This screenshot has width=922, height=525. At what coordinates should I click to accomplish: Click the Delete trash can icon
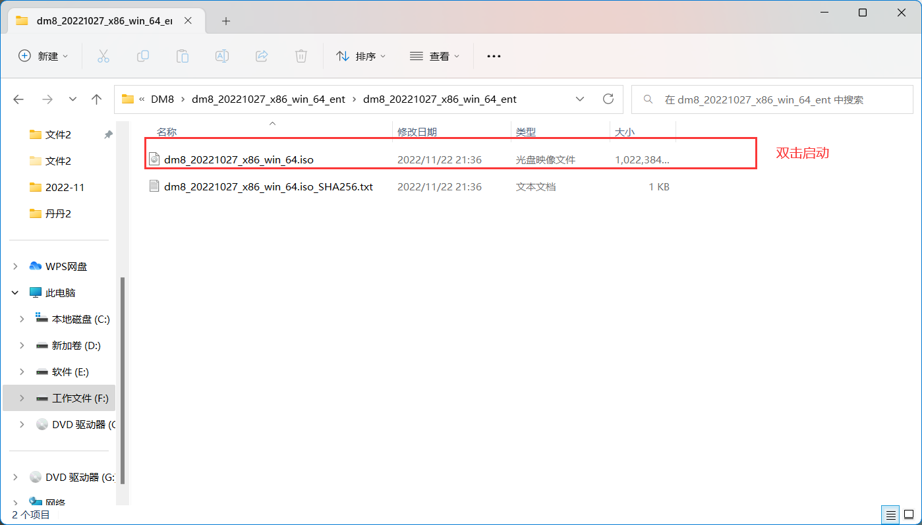[x=301, y=56]
